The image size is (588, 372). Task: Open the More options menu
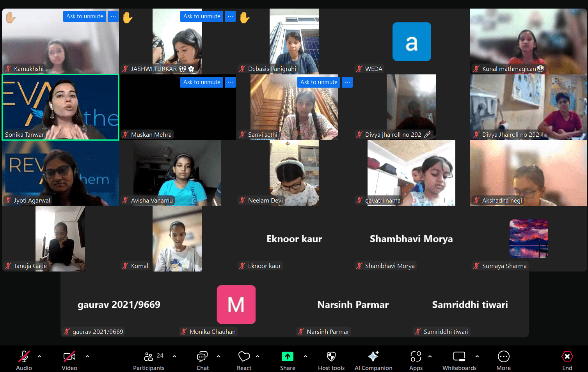503,360
